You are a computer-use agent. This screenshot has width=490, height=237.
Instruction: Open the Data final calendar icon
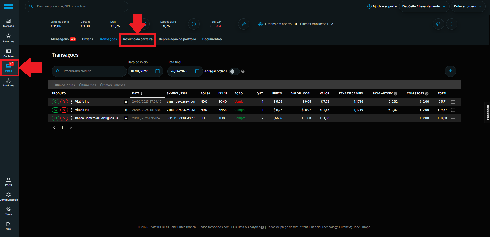pyautogui.click(x=197, y=71)
